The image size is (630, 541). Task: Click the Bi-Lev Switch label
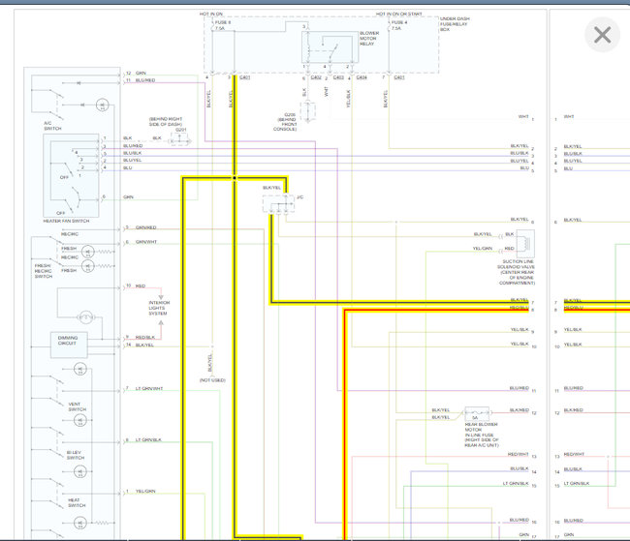click(75, 455)
